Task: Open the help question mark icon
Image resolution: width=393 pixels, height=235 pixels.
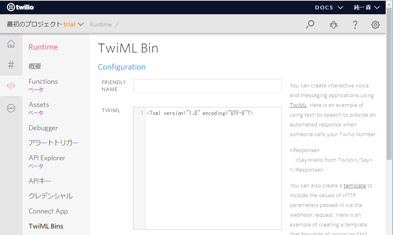Action: (x=355, y=24)
